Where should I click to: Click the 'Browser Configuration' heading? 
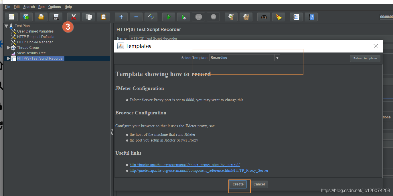(x=141, y=113)
